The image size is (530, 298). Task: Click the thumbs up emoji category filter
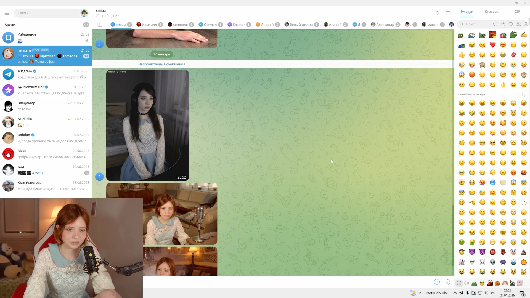click(503, 24)
